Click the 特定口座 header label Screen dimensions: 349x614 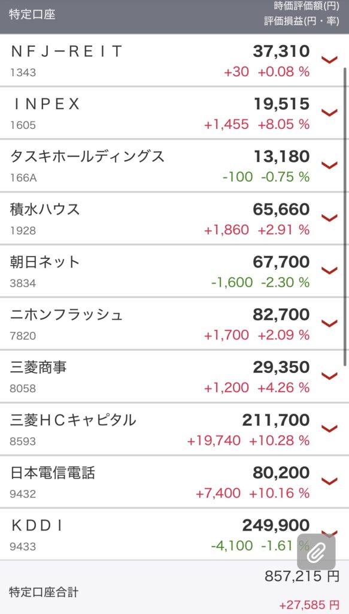click(x=32, y=14)
